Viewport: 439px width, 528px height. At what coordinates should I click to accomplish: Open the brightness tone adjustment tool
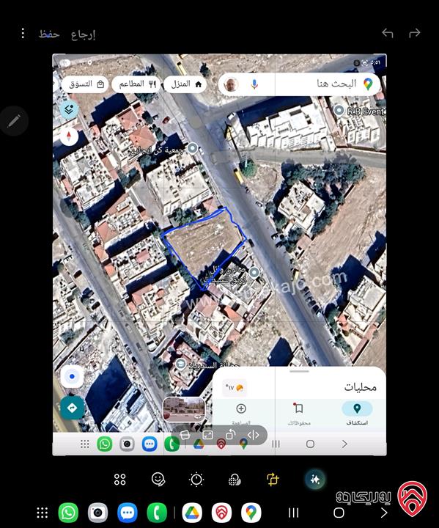pyautogui.click(x=196, y=479)
